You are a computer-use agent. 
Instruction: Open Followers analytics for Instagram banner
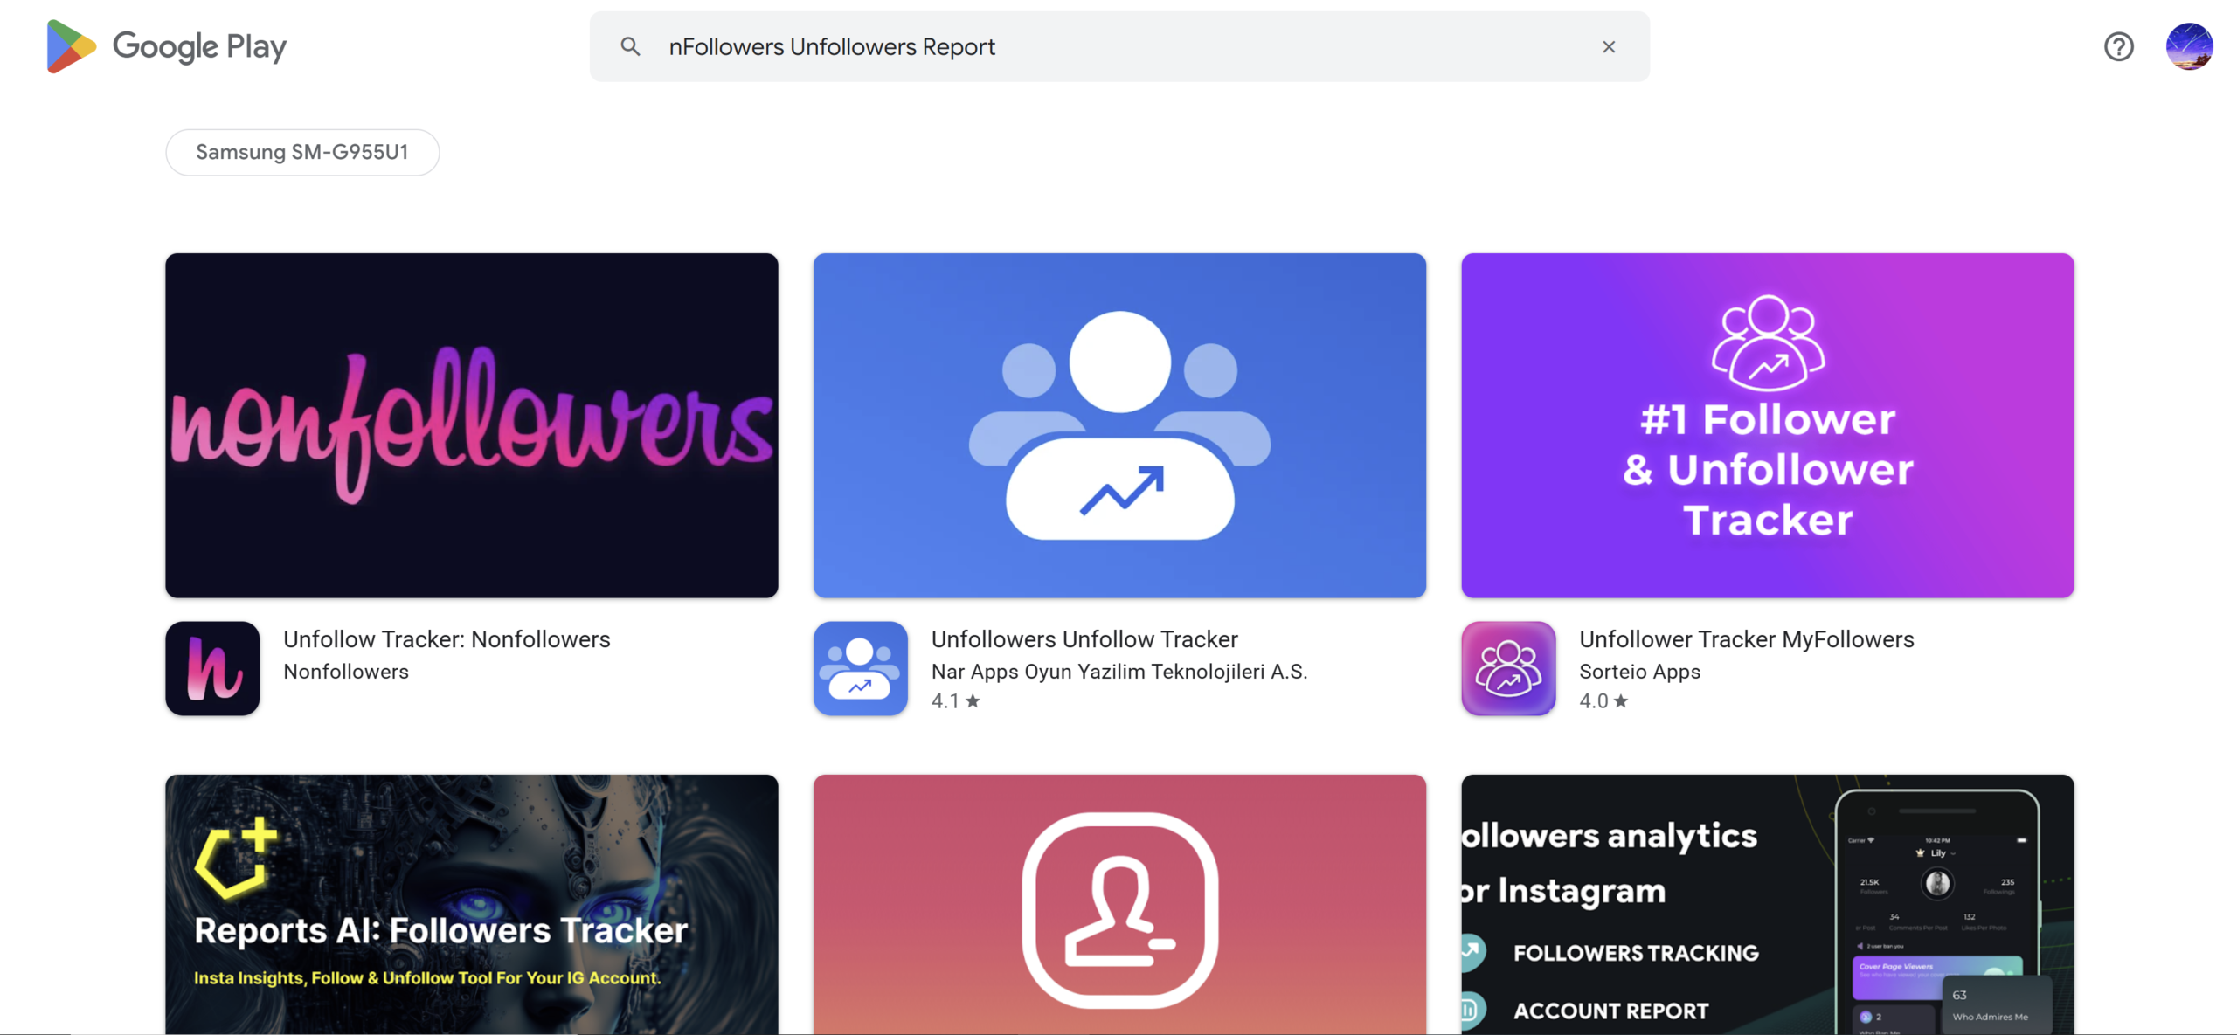pyautogui.click(x=1767, y=904)
